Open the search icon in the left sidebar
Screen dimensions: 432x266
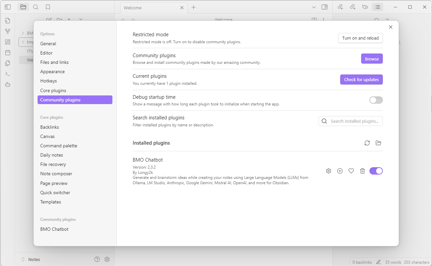36,7
